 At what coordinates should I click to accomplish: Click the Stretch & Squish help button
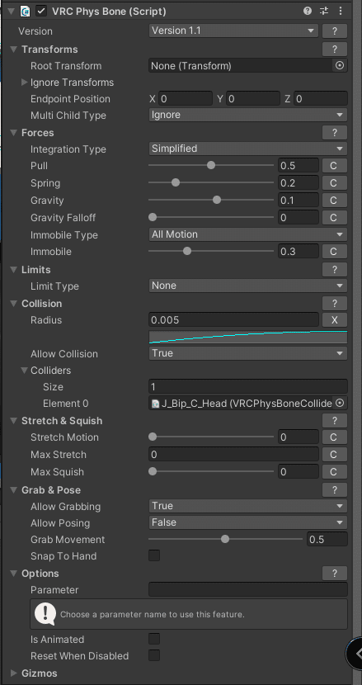click(x=335, y=421)
